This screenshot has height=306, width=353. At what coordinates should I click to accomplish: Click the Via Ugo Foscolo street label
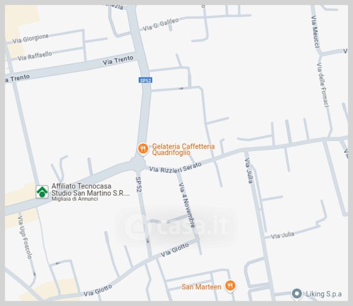point(25,237)
